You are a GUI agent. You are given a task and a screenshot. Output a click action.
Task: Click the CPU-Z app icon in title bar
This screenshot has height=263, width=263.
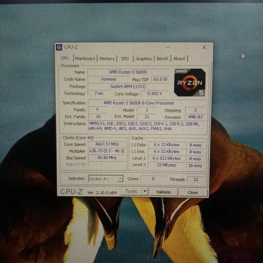pyautogui.click(x=59, y=47)
